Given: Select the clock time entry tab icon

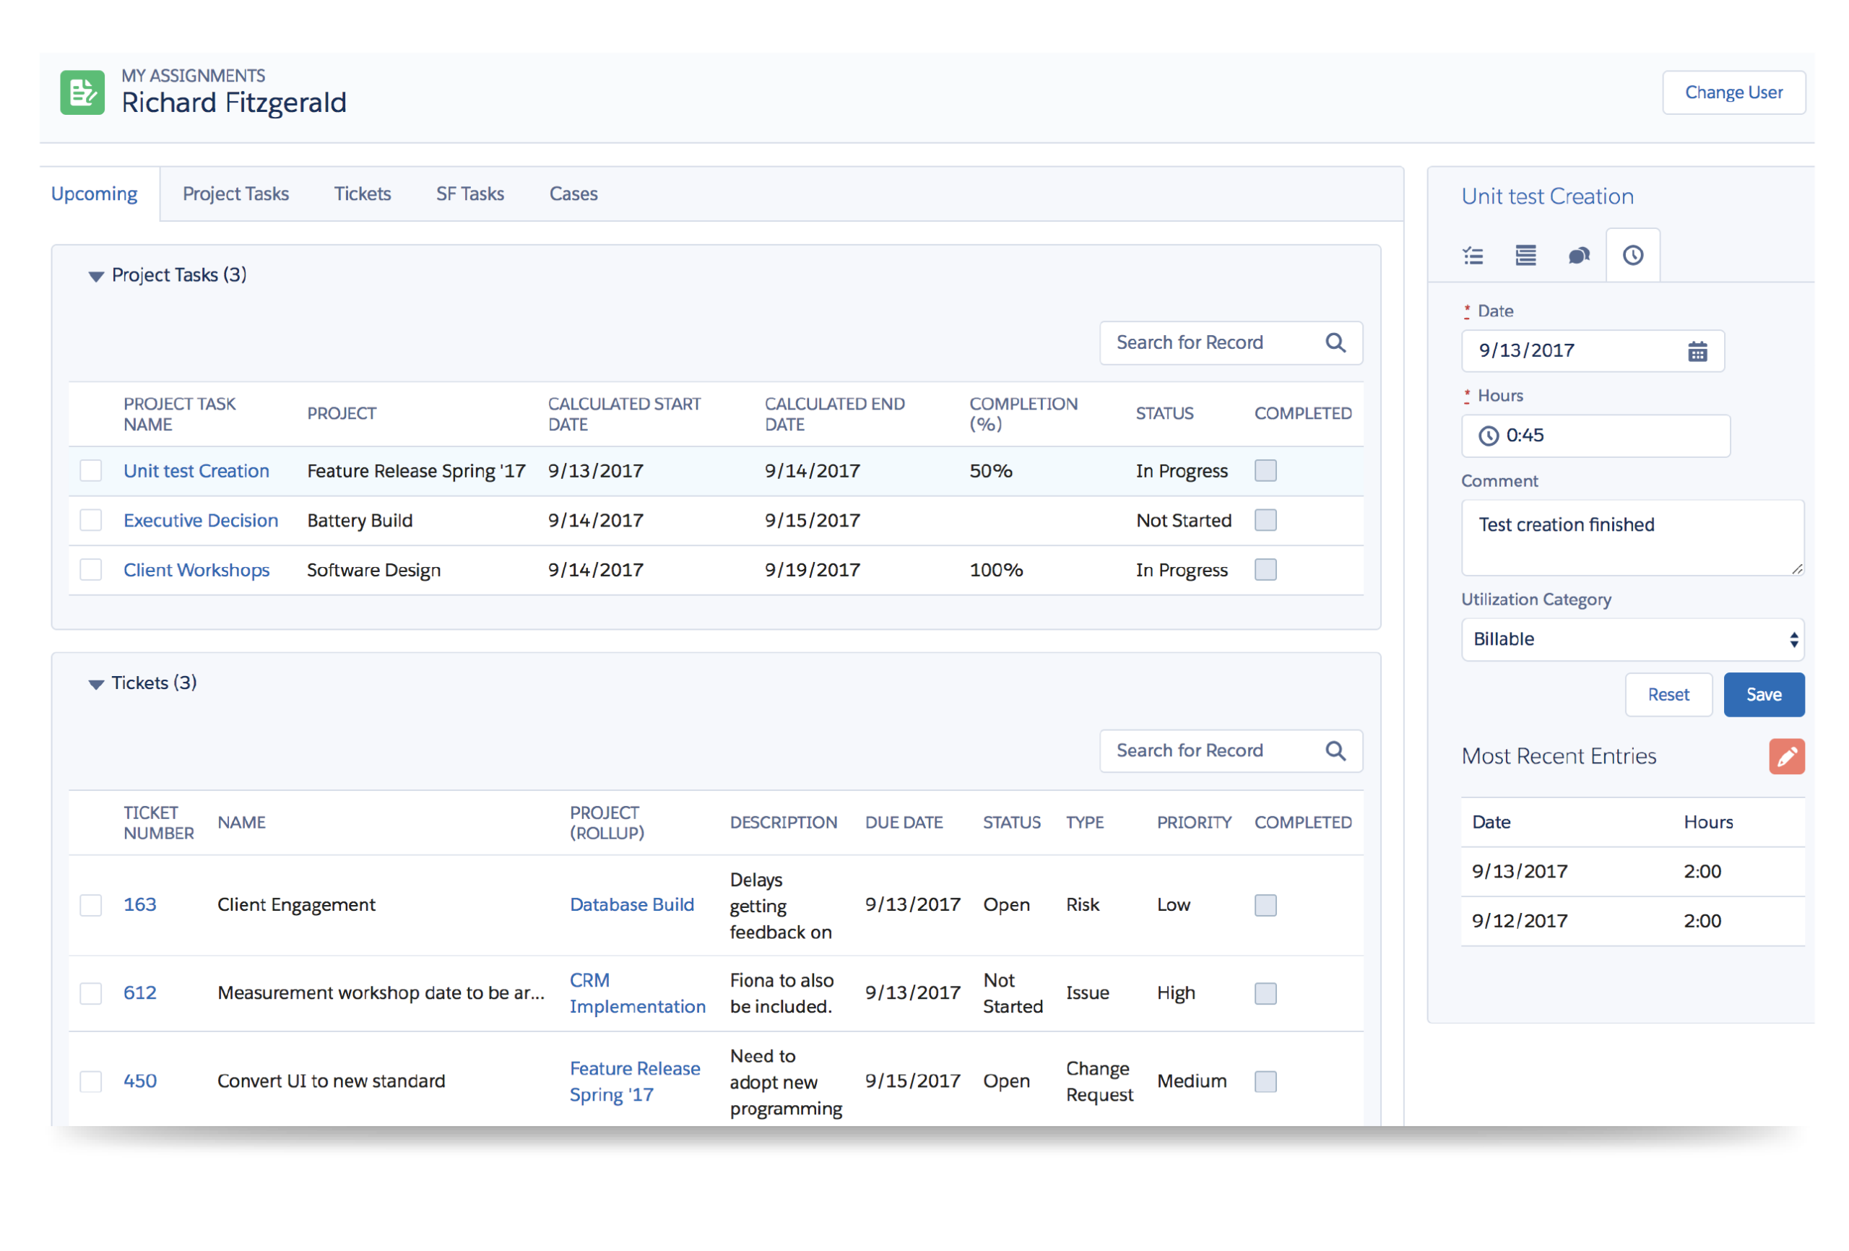Looking at the screenshot, I should click(1632, 256).
